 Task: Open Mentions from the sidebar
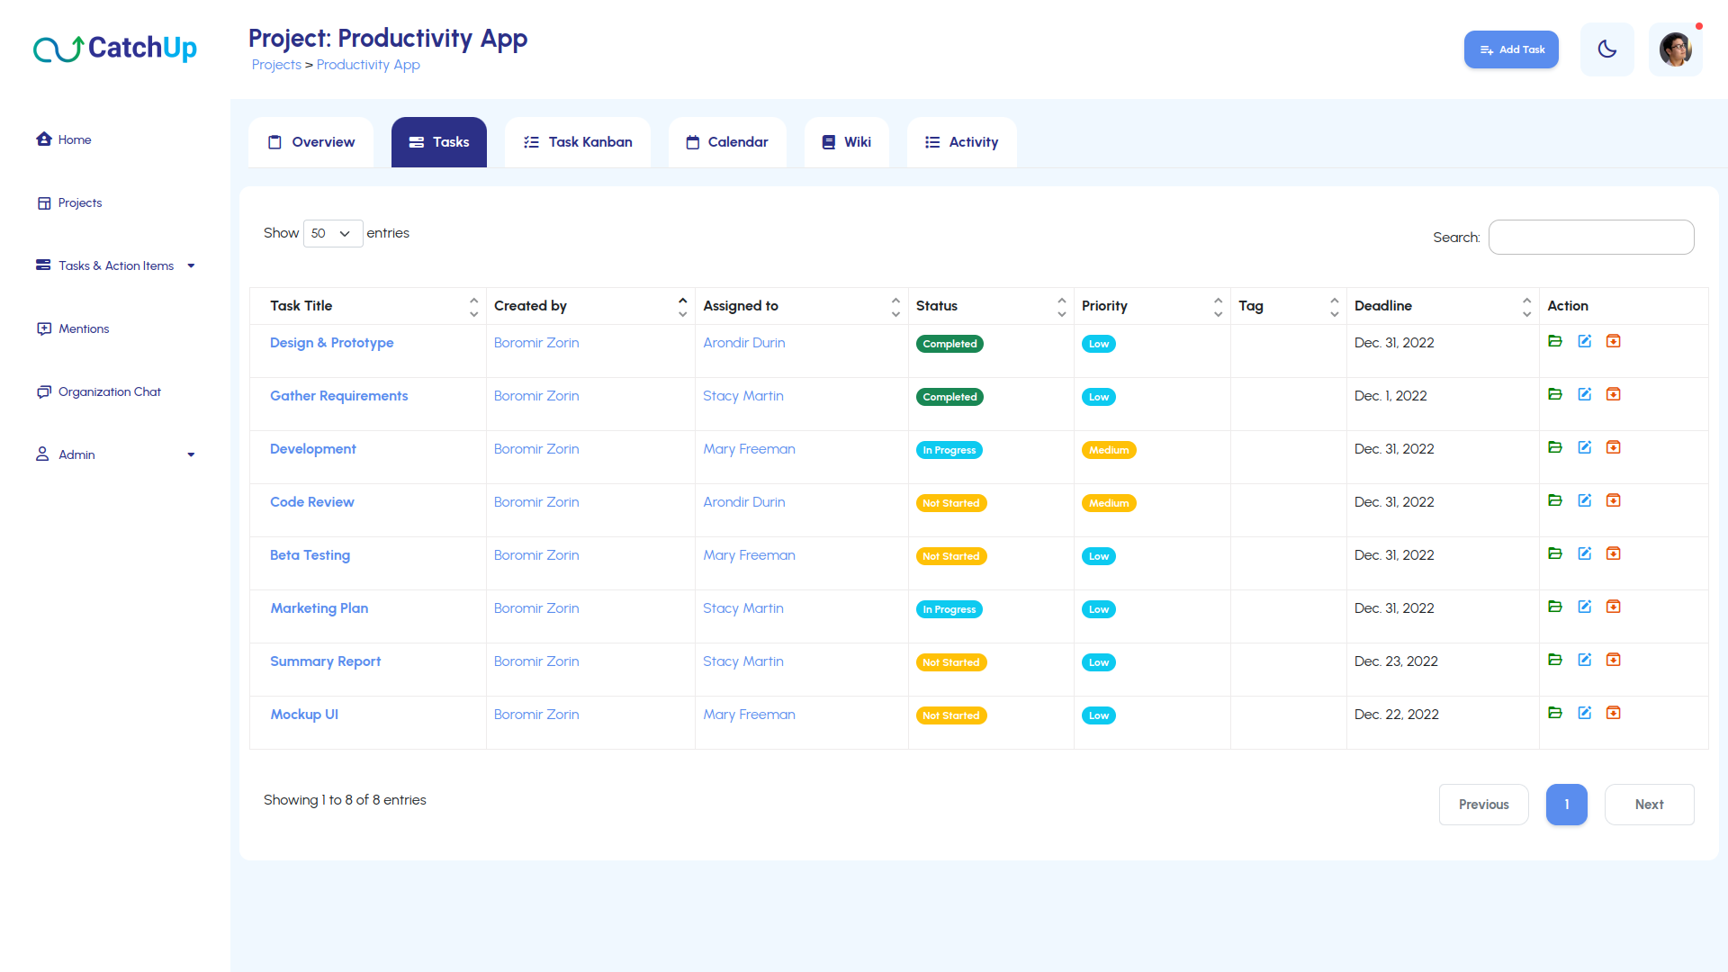(83, 328)
